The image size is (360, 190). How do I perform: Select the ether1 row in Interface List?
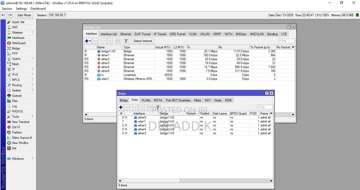(x=189, y=55)
